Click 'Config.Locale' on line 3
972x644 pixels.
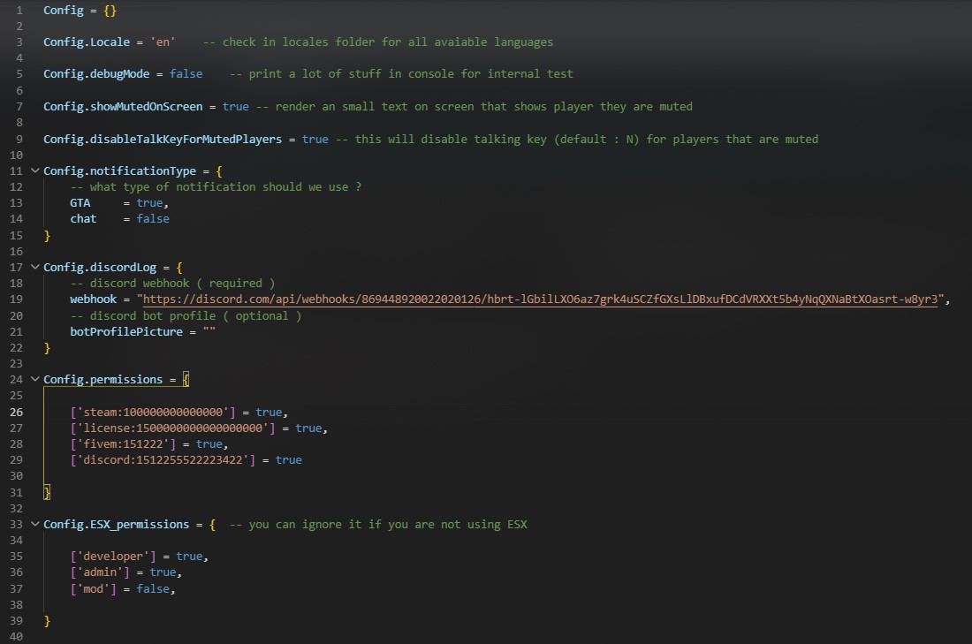point(87,42)
